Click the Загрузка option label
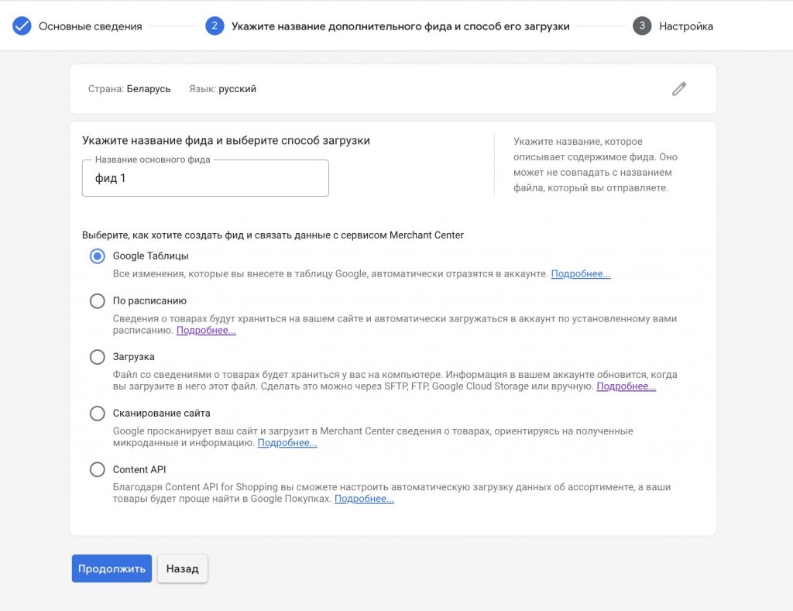Viewport: 793px width, 611px height. tap(133, 357)
